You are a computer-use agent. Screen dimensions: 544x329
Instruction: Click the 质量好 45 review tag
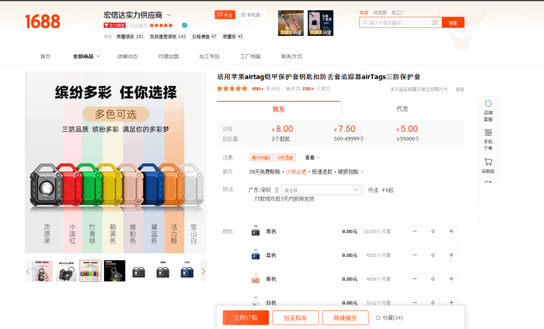pos(233,37)
